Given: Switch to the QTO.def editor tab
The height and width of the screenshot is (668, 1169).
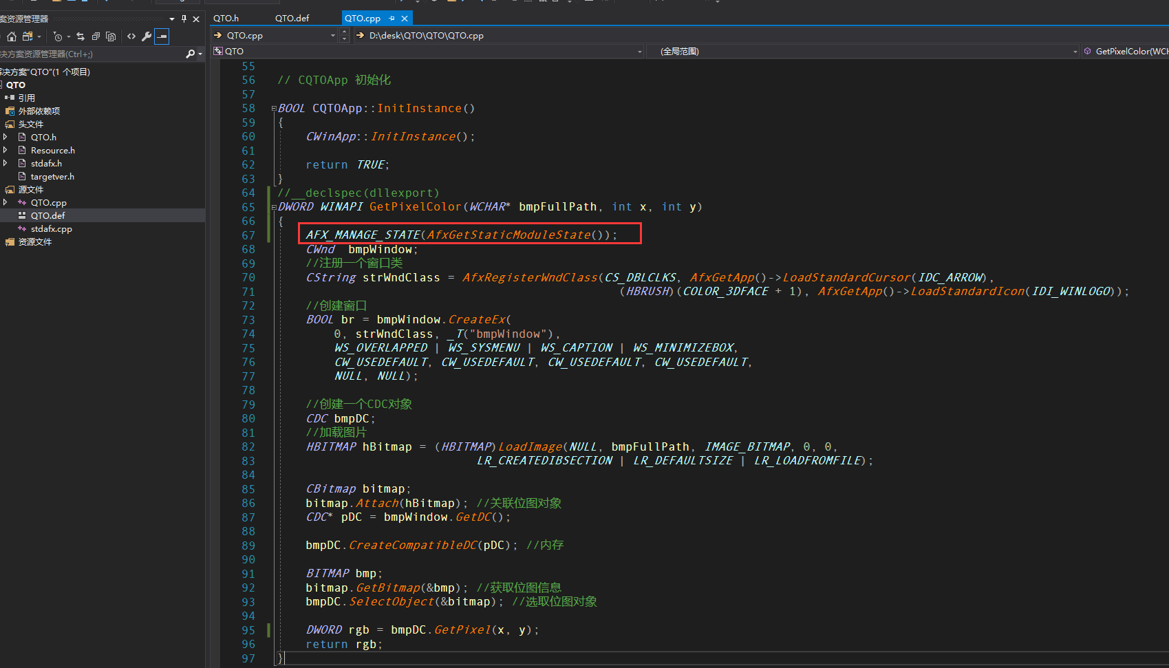Looking at the screenshot, I should point(292,18).
